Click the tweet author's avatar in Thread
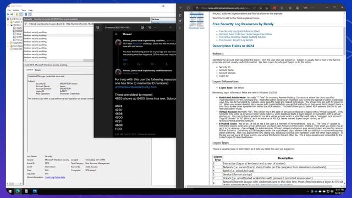Screen dimensions: 352x198 point(118,42)
